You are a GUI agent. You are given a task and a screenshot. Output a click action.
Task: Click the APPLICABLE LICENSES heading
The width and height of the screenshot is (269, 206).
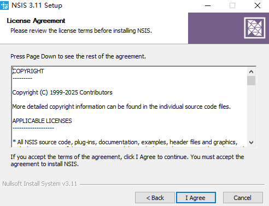coord(42,121)
